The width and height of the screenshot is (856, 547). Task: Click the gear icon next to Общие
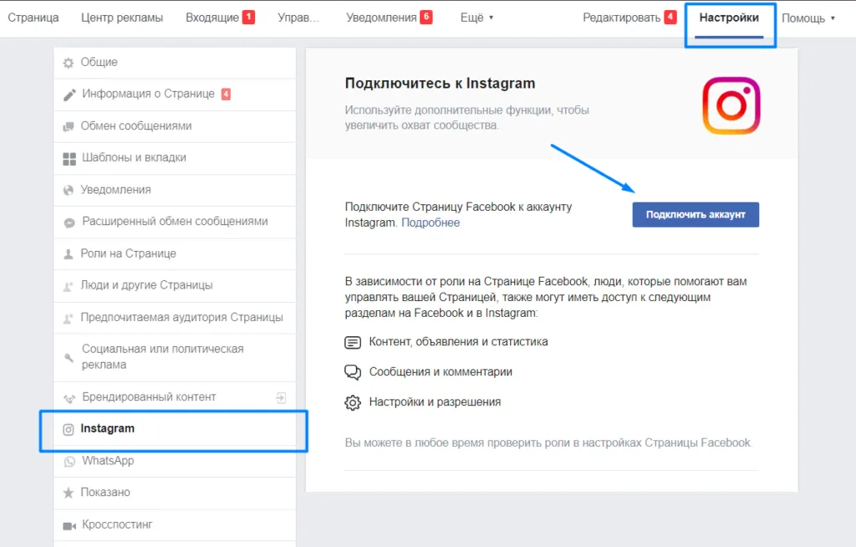(69, 63)
